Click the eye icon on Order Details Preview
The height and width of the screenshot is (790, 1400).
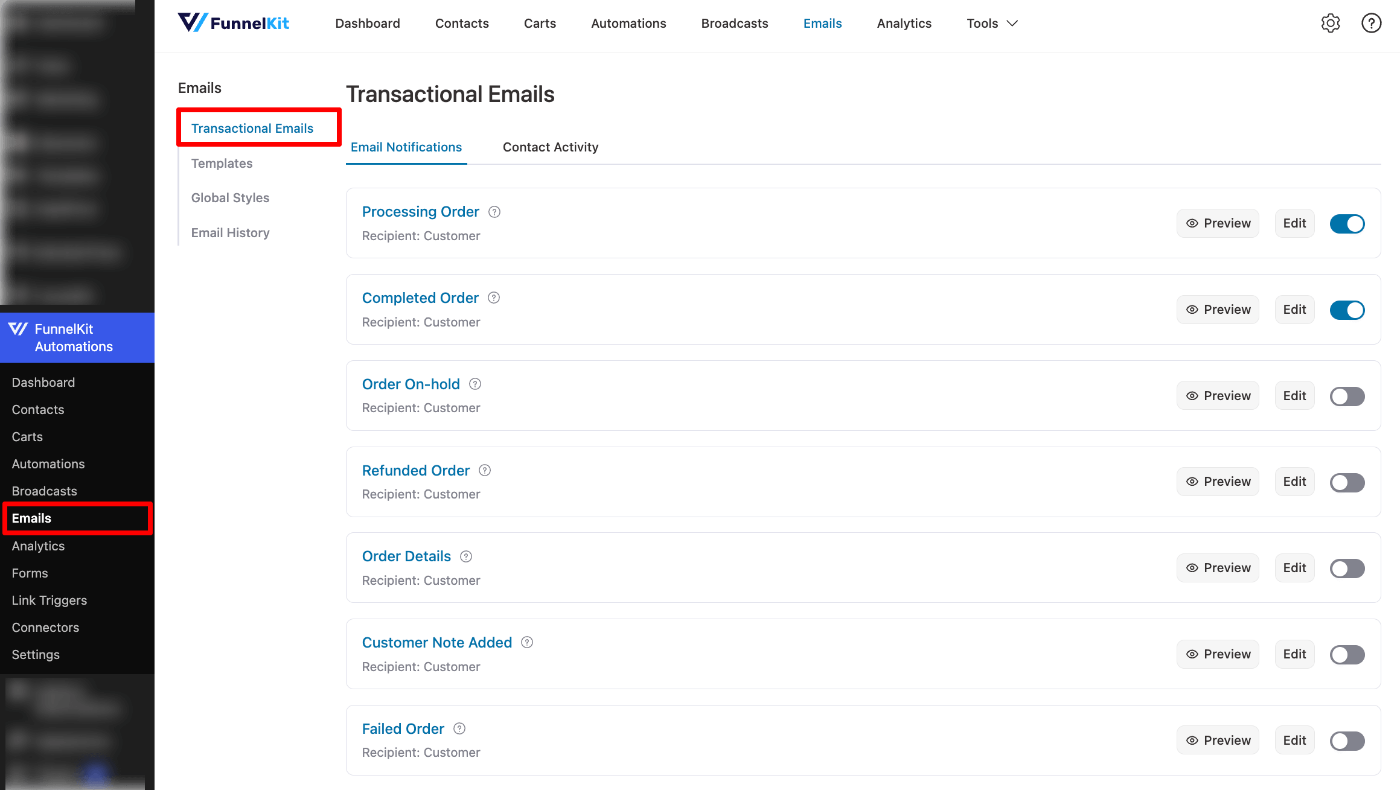[1192, 567]
